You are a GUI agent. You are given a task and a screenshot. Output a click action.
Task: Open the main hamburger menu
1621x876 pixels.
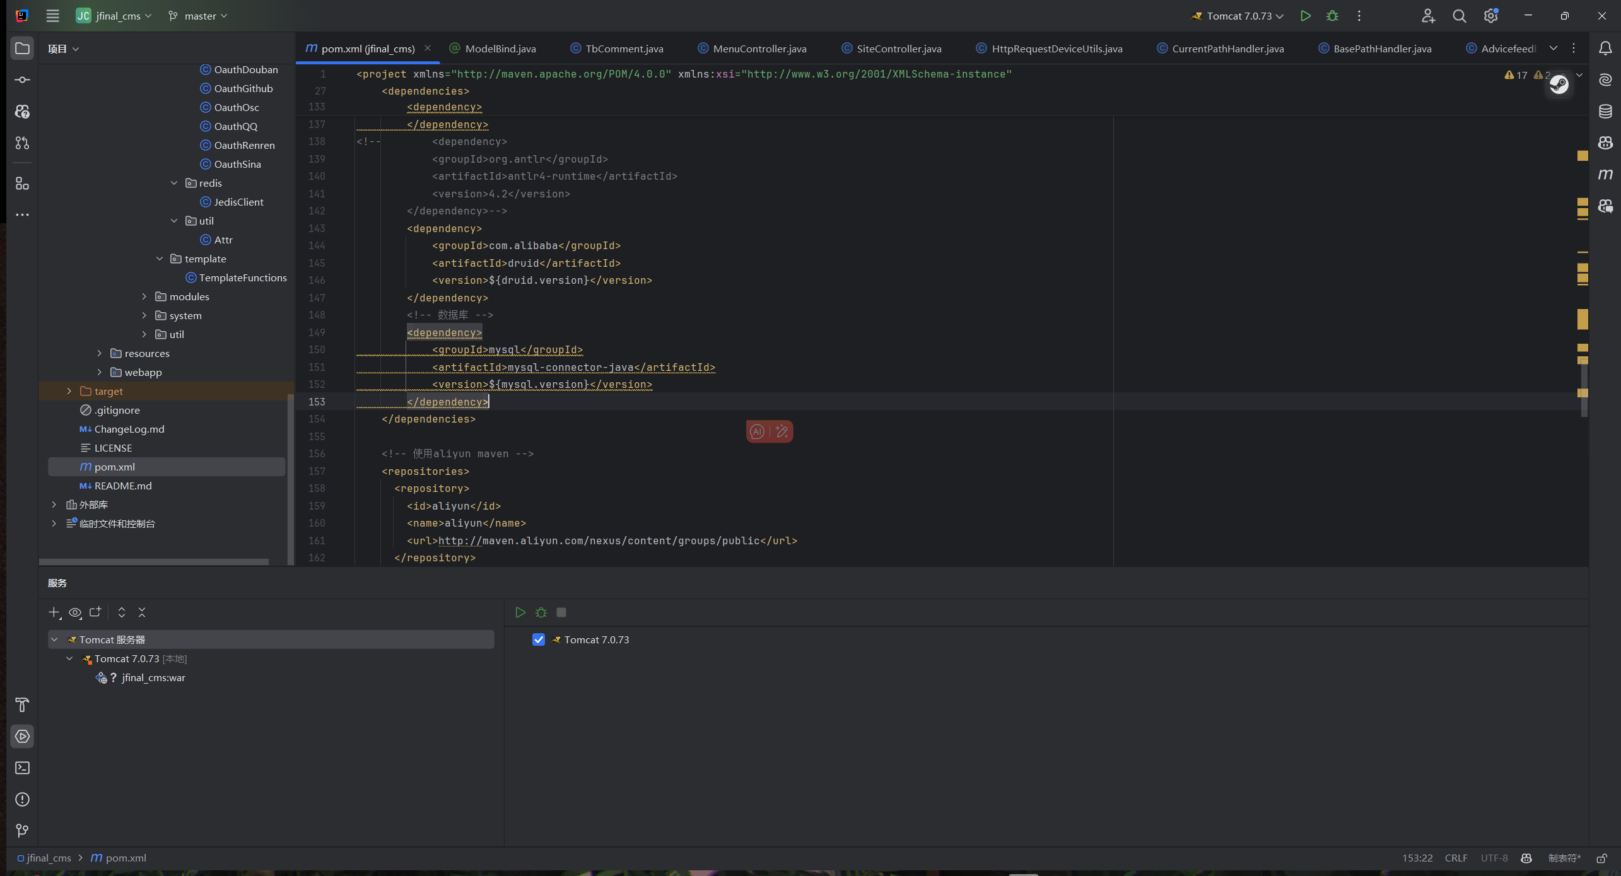point(52,16)
